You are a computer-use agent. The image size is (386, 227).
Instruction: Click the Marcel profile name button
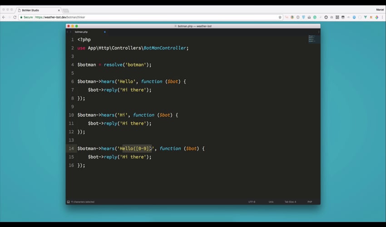(380, 10)
